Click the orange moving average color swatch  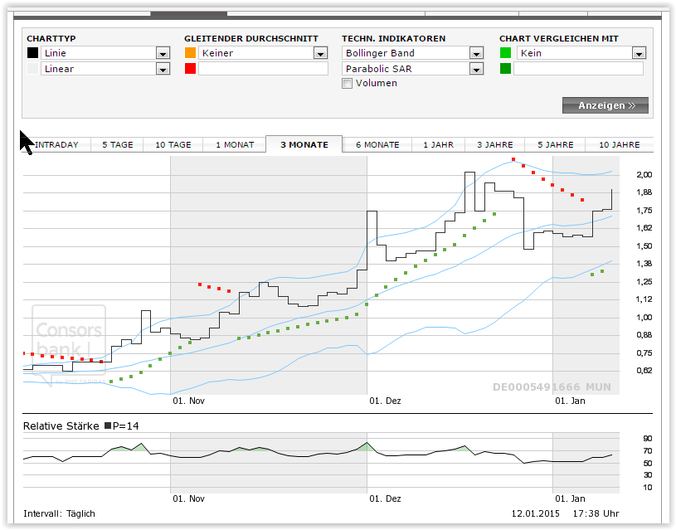point(190,53)
